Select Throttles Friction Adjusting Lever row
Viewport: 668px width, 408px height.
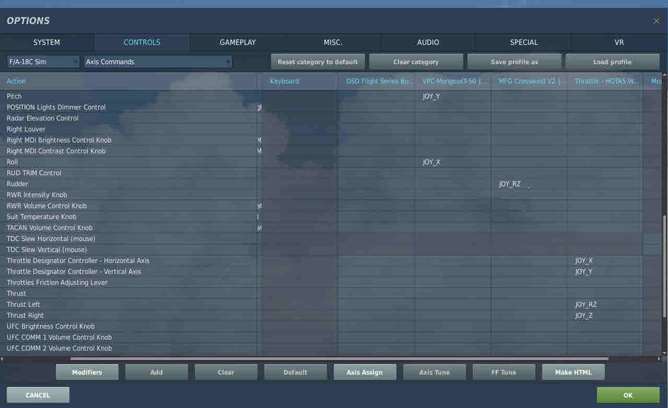click(x=128, y=282)
